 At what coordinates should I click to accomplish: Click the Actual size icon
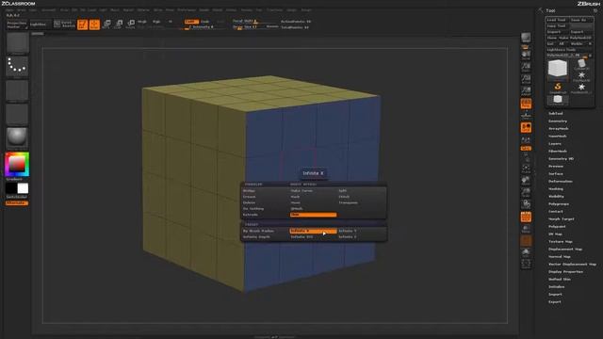tap(526, 79)
